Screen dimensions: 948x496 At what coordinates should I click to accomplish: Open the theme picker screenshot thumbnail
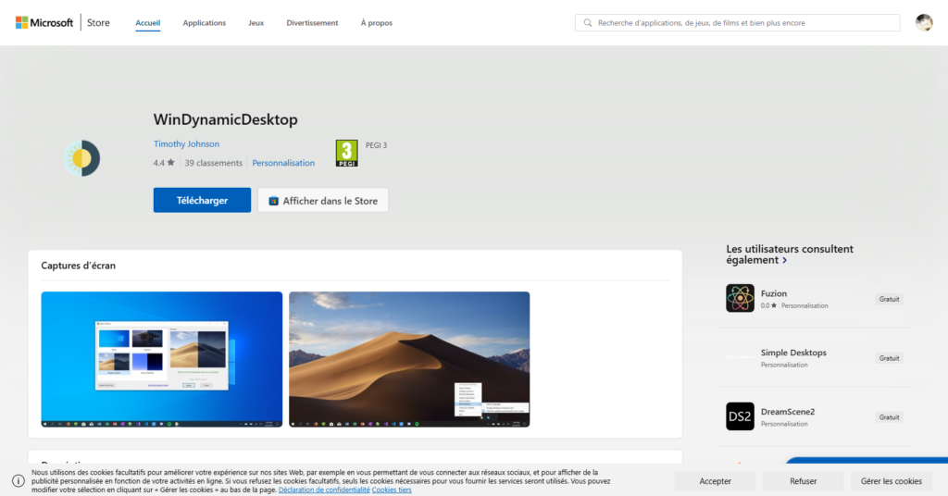(161, 359)
